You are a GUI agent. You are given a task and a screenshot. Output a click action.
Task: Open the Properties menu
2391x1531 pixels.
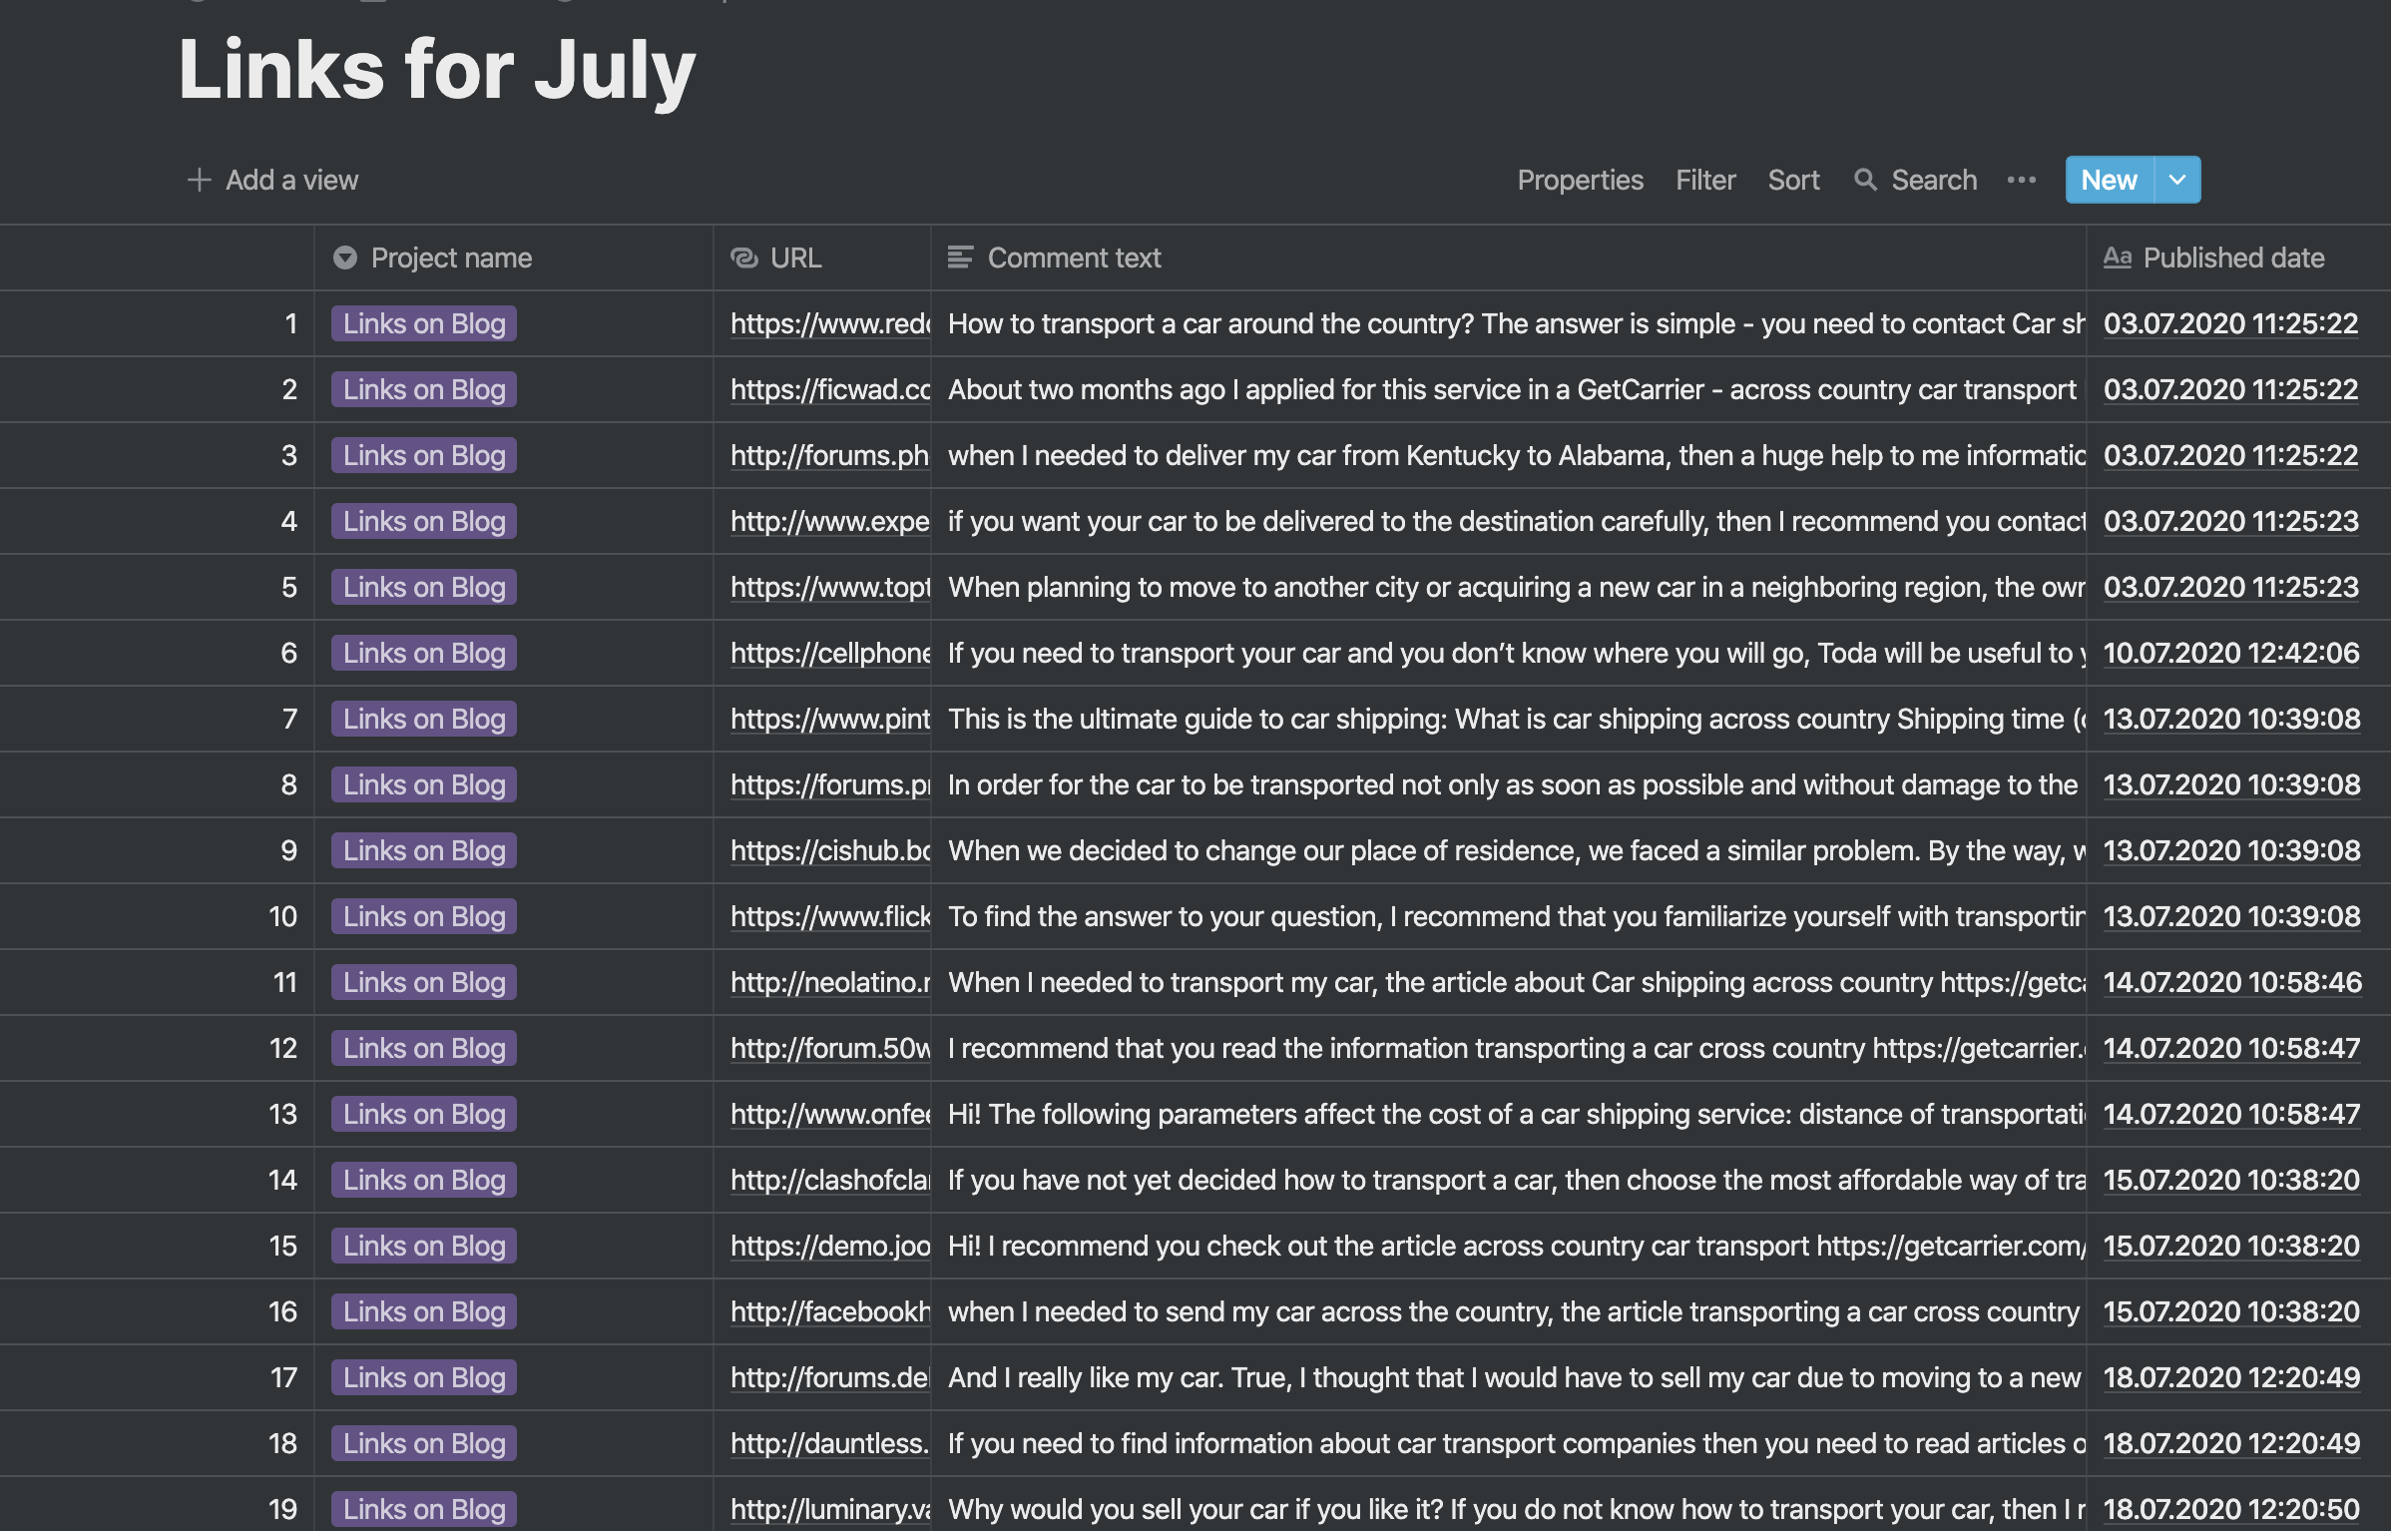[1580, 180]
